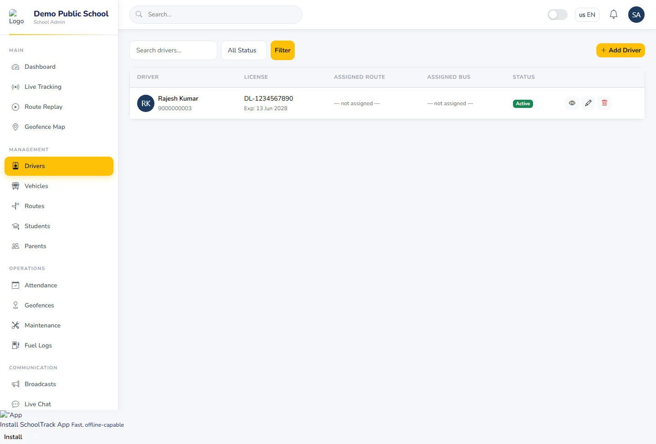
Task: Click the Add Driver button
Action: pos(620,50)
